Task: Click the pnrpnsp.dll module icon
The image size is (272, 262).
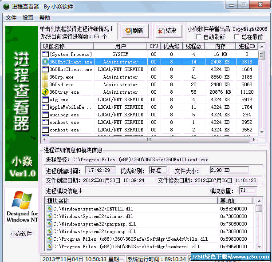Action: [49, 224]
